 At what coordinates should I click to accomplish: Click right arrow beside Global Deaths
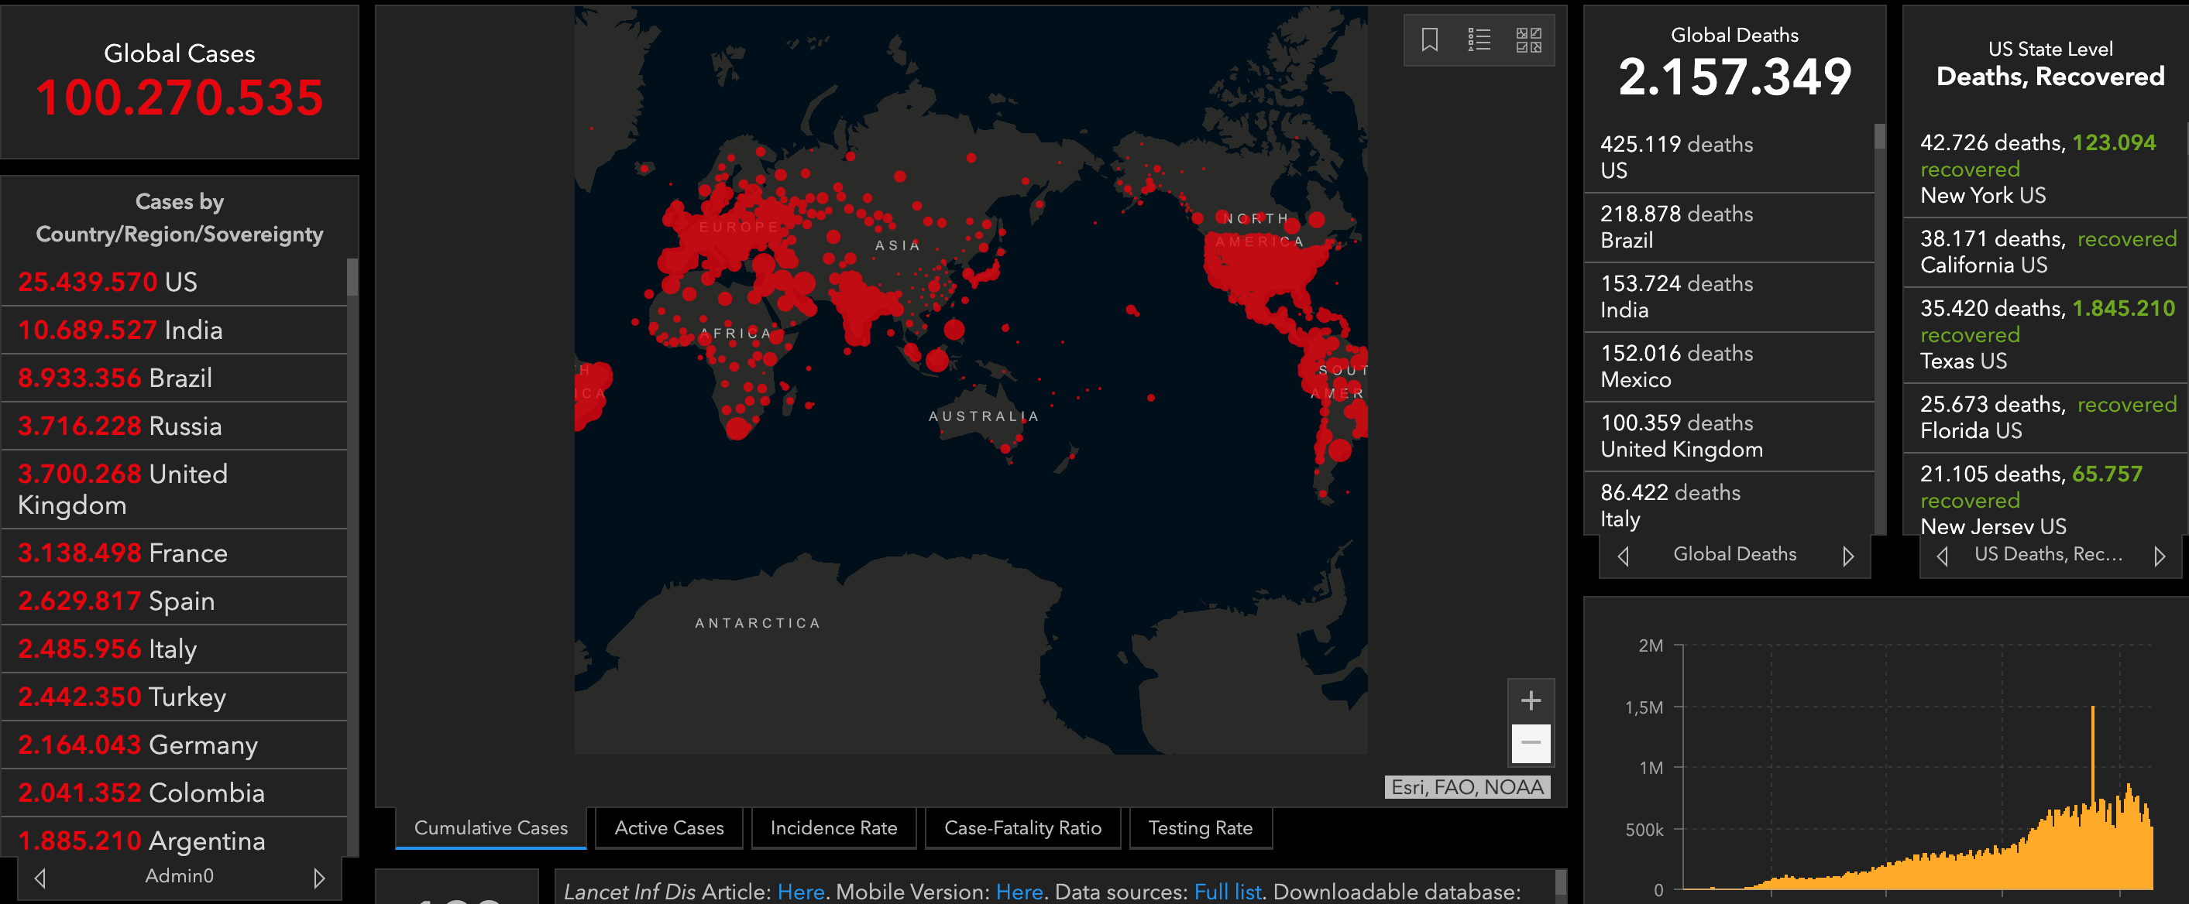(1847, 556)
